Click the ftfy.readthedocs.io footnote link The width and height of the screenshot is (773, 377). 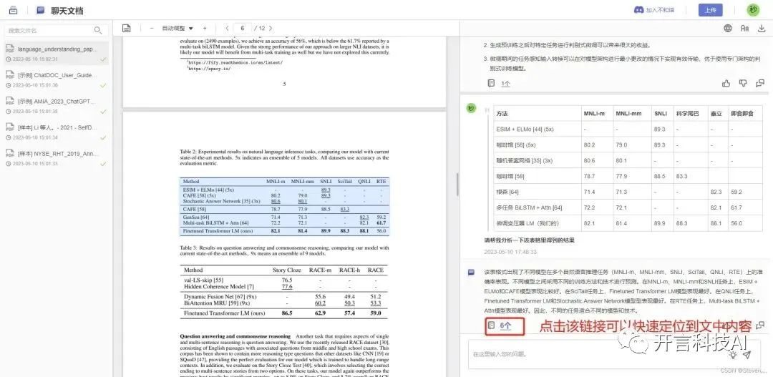pyautogui.click(x=235, y=63)
